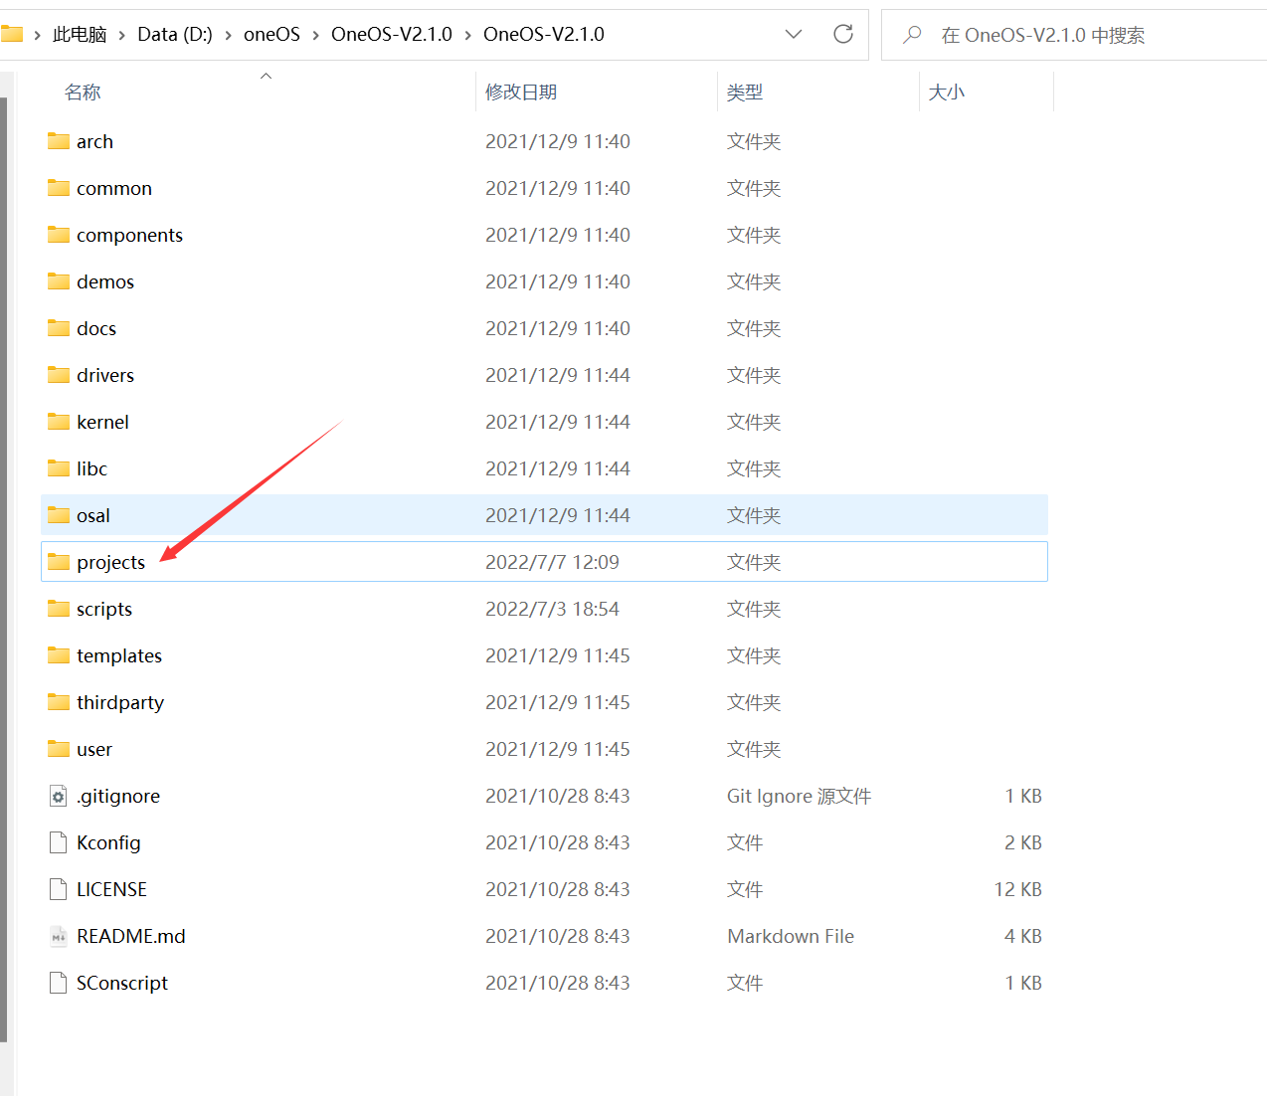Click the Git Ignore 源文件 type cell
Image resolution: width=1267 pixels, height=1106 pixels.
799,796
